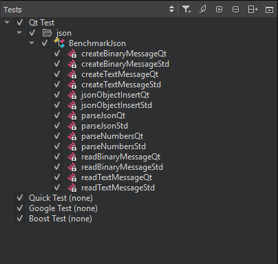Select the Boost Test (none) label
The image size is (278, 264).
tap(61, 219)
